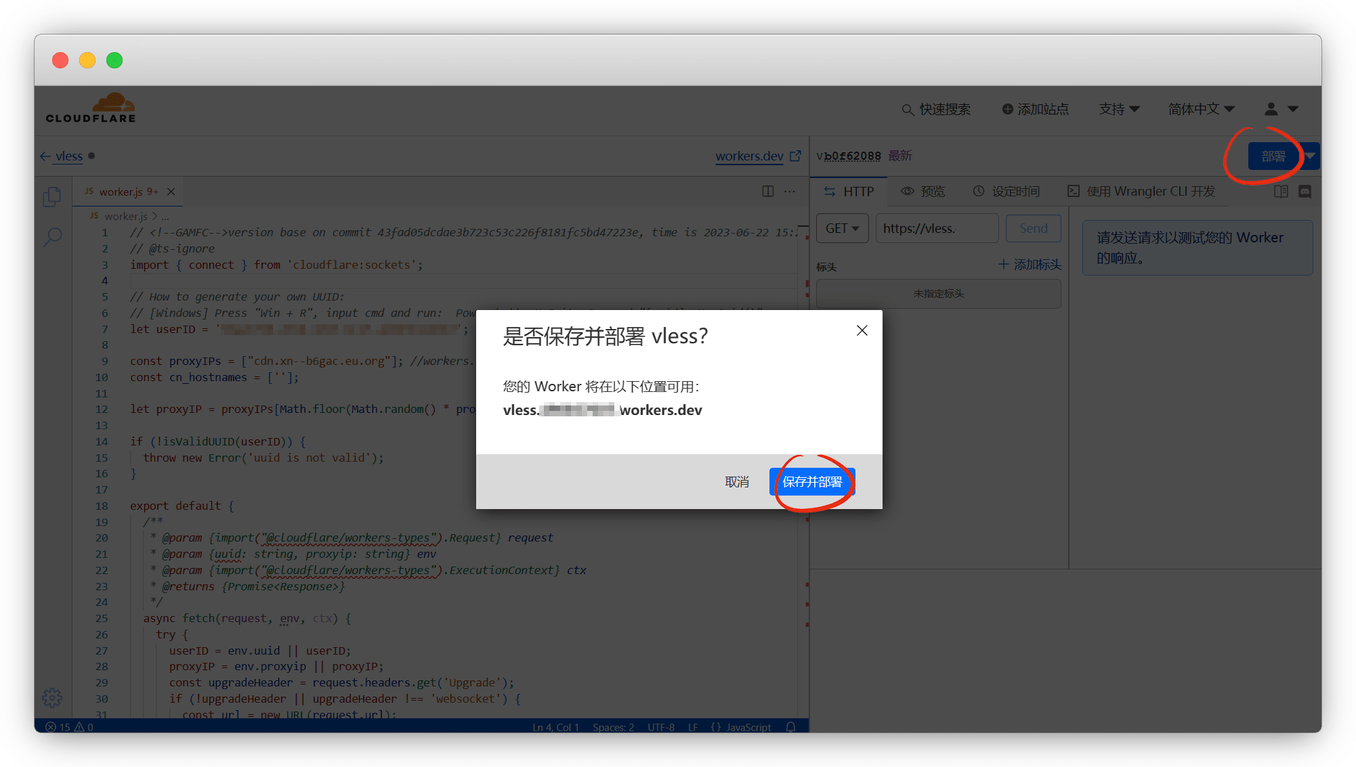This screenshot has height=767, width=1356.
Task: Click the notifications bell in status bar
Action: coord(790,727)
